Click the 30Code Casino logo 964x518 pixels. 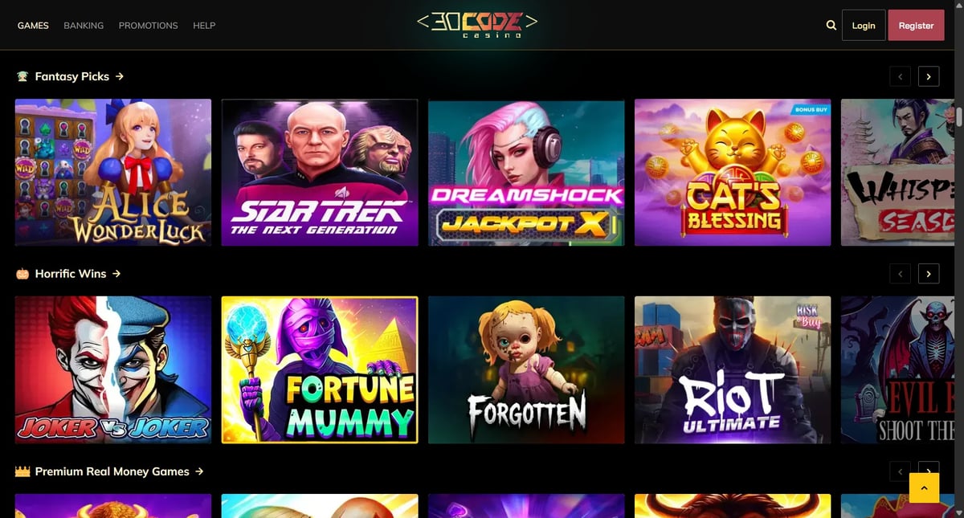click(x=477, y=24)
